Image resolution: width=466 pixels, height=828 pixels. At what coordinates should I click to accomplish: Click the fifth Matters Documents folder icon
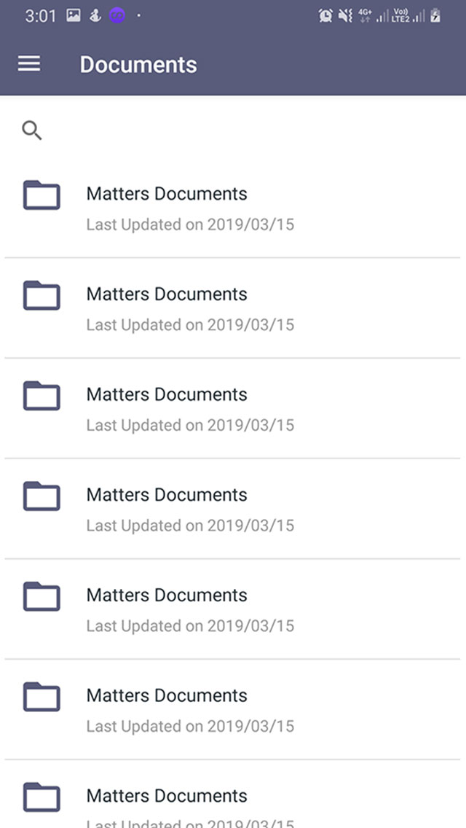[x=42, y=596]
